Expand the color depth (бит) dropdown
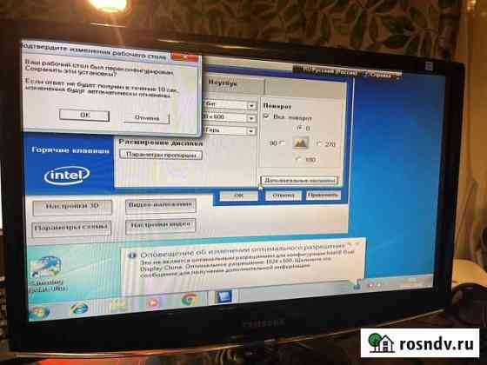The height and width of the screenshot is (365, 487). point(251,106)
